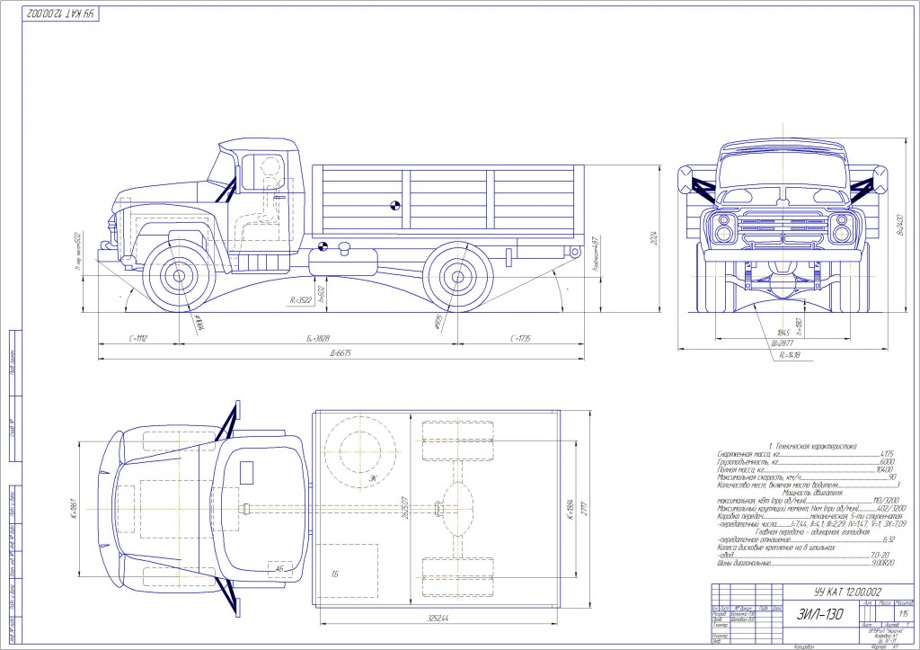
Task: Click the payload value '6000'
Action: point(887,462)
